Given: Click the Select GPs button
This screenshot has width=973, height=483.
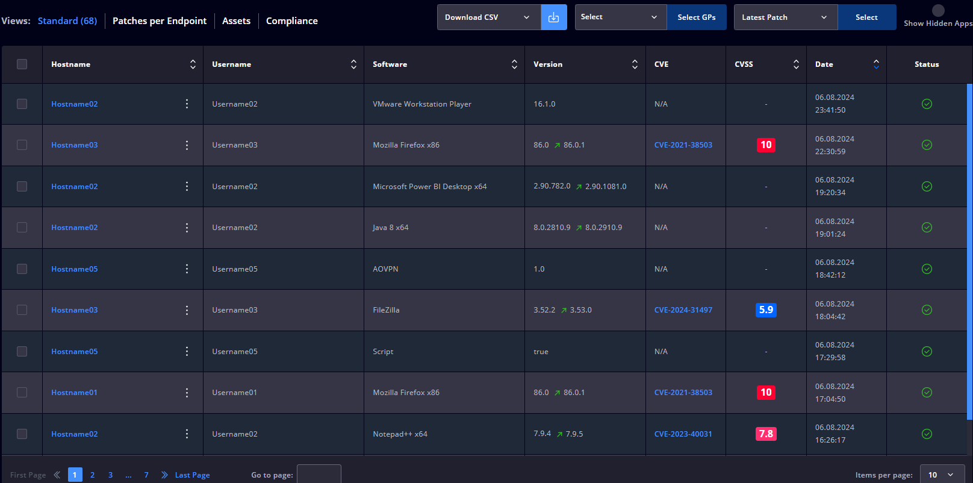Looking at the screenshot, I should click(697, 17).
